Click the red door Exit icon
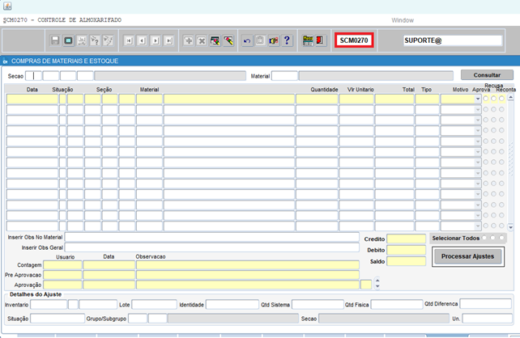The image size is (520, 338). pyautogui.click(x=320, y=40)
